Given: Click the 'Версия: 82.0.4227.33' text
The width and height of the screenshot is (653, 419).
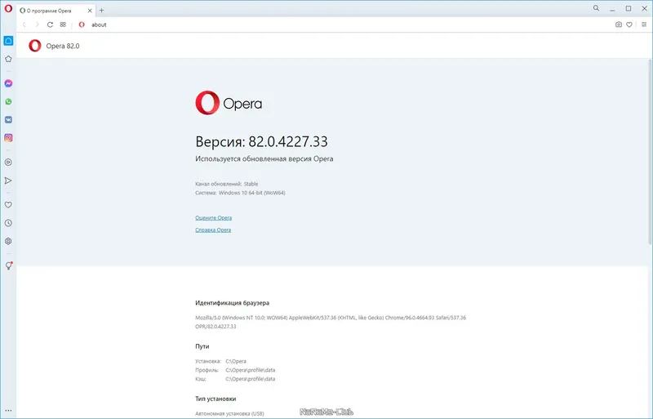Looking at the screenshot, I should 261,142.
